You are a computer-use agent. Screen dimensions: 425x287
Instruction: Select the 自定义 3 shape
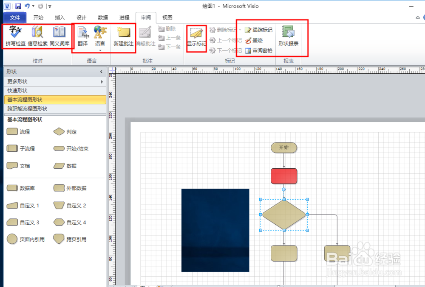click(23, 223)
